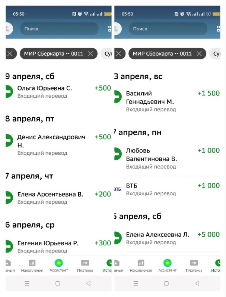Open Елена Арсентьевна В. +200 transfer

(x=58, y=198)
